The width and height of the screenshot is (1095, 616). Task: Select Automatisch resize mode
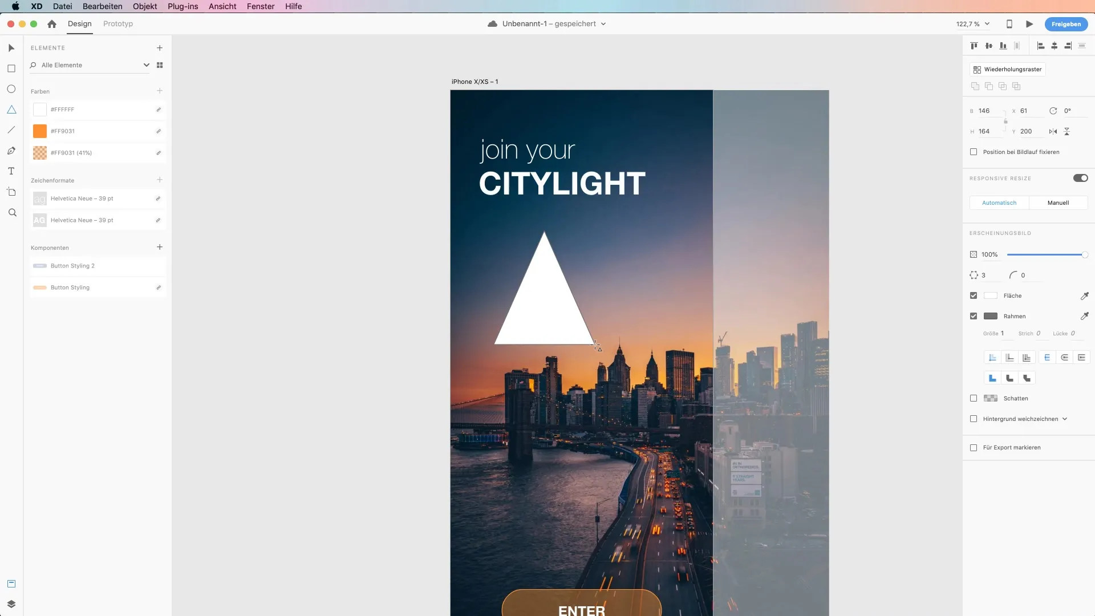pos(999,202)
